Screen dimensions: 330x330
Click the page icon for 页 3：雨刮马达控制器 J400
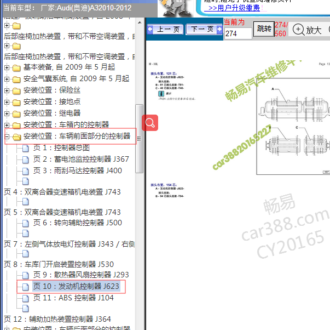(x=26, y=171)
